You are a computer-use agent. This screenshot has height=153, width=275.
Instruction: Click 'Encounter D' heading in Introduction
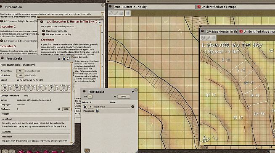click(8, 46)
